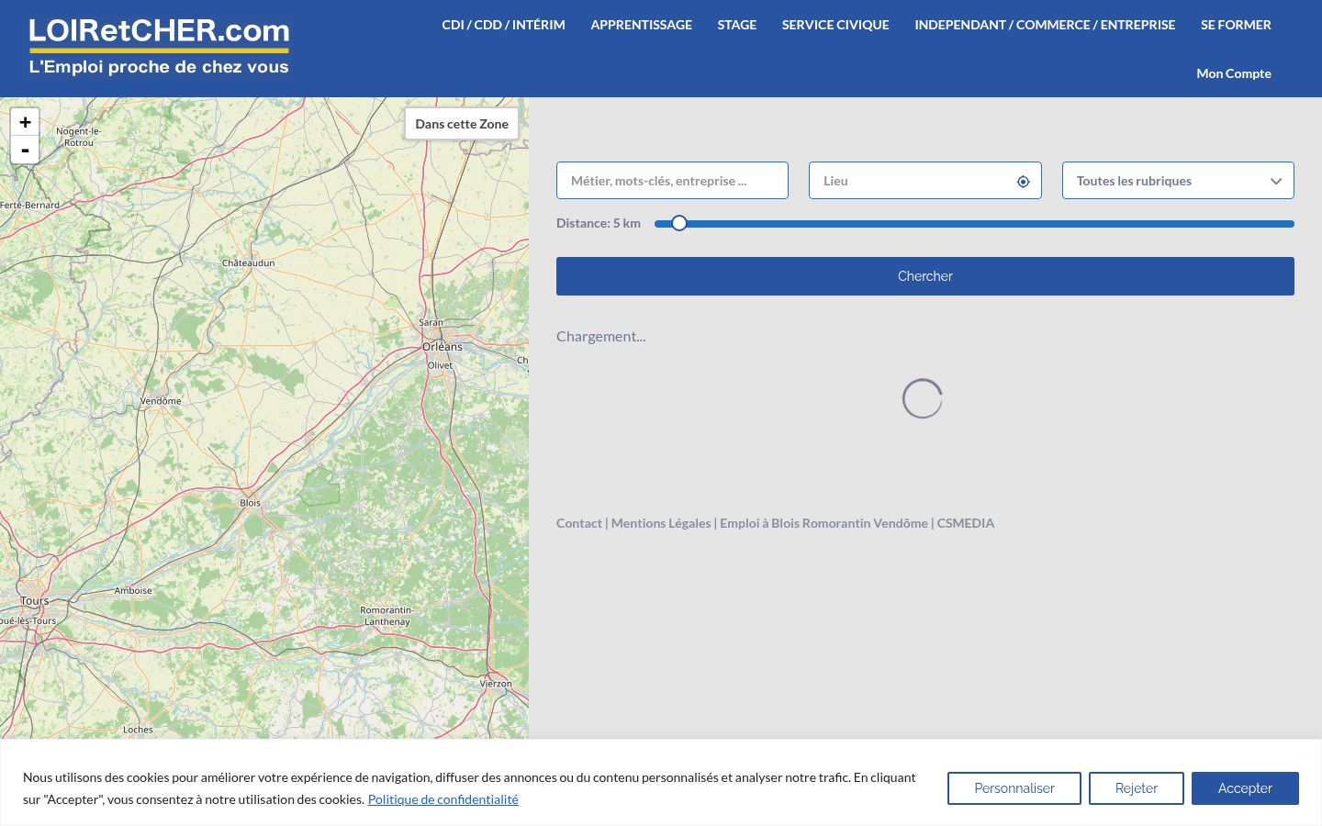Open the LOIRetCHER.com logo home link
Viewport: 1322px width, 826px height.
point(159,47)
